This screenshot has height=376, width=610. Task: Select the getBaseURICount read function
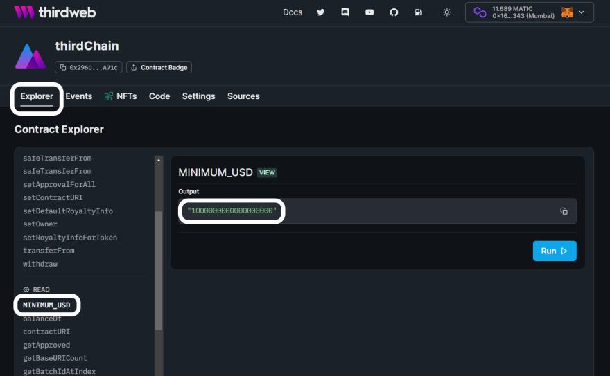click(55, 358)
